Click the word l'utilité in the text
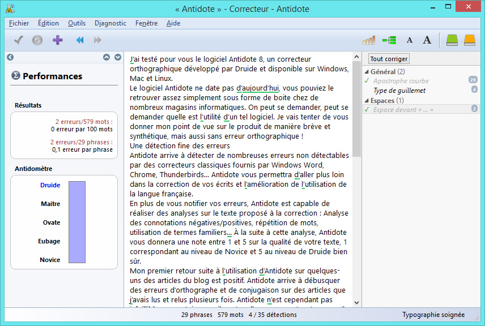 (x=210, y=117)
